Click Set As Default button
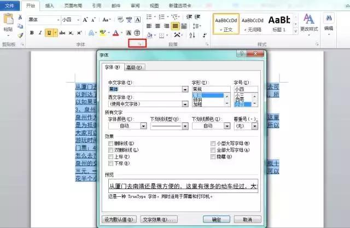Viewport: 350px width, 228px height. (119, 219)
